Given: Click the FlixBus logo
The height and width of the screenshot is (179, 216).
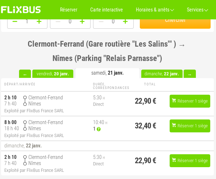Looking at the screenshot, I should click(x=21, y=10).
